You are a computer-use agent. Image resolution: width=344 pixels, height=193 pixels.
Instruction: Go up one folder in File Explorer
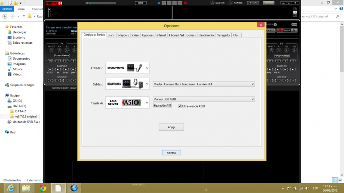[x=24, y=16]
